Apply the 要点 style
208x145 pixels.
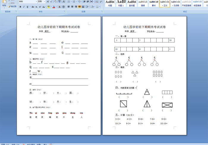[154, 4]
